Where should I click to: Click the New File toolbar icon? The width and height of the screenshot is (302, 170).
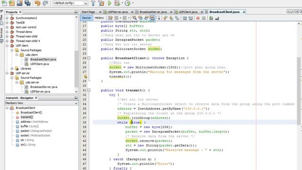tap(4, 3)
